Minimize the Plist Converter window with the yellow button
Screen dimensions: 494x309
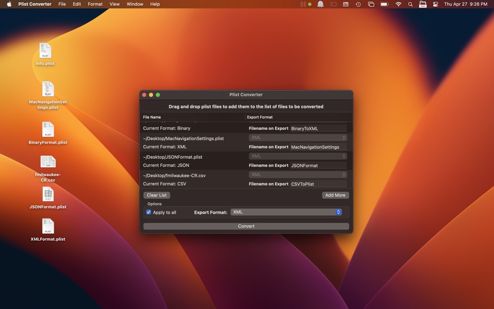pos(151,95)
